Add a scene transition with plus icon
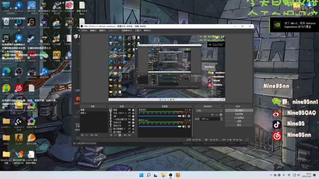The height and width of the screenshot is (179, 319). 212,115
